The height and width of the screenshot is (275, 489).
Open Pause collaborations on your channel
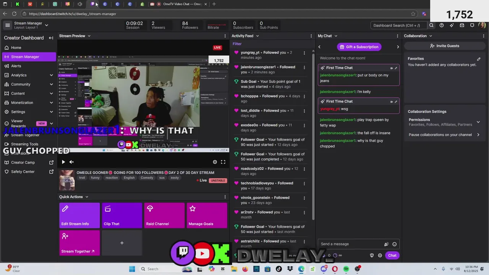pos(444,135)
